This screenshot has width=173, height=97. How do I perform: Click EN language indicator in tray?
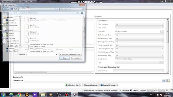151,95
